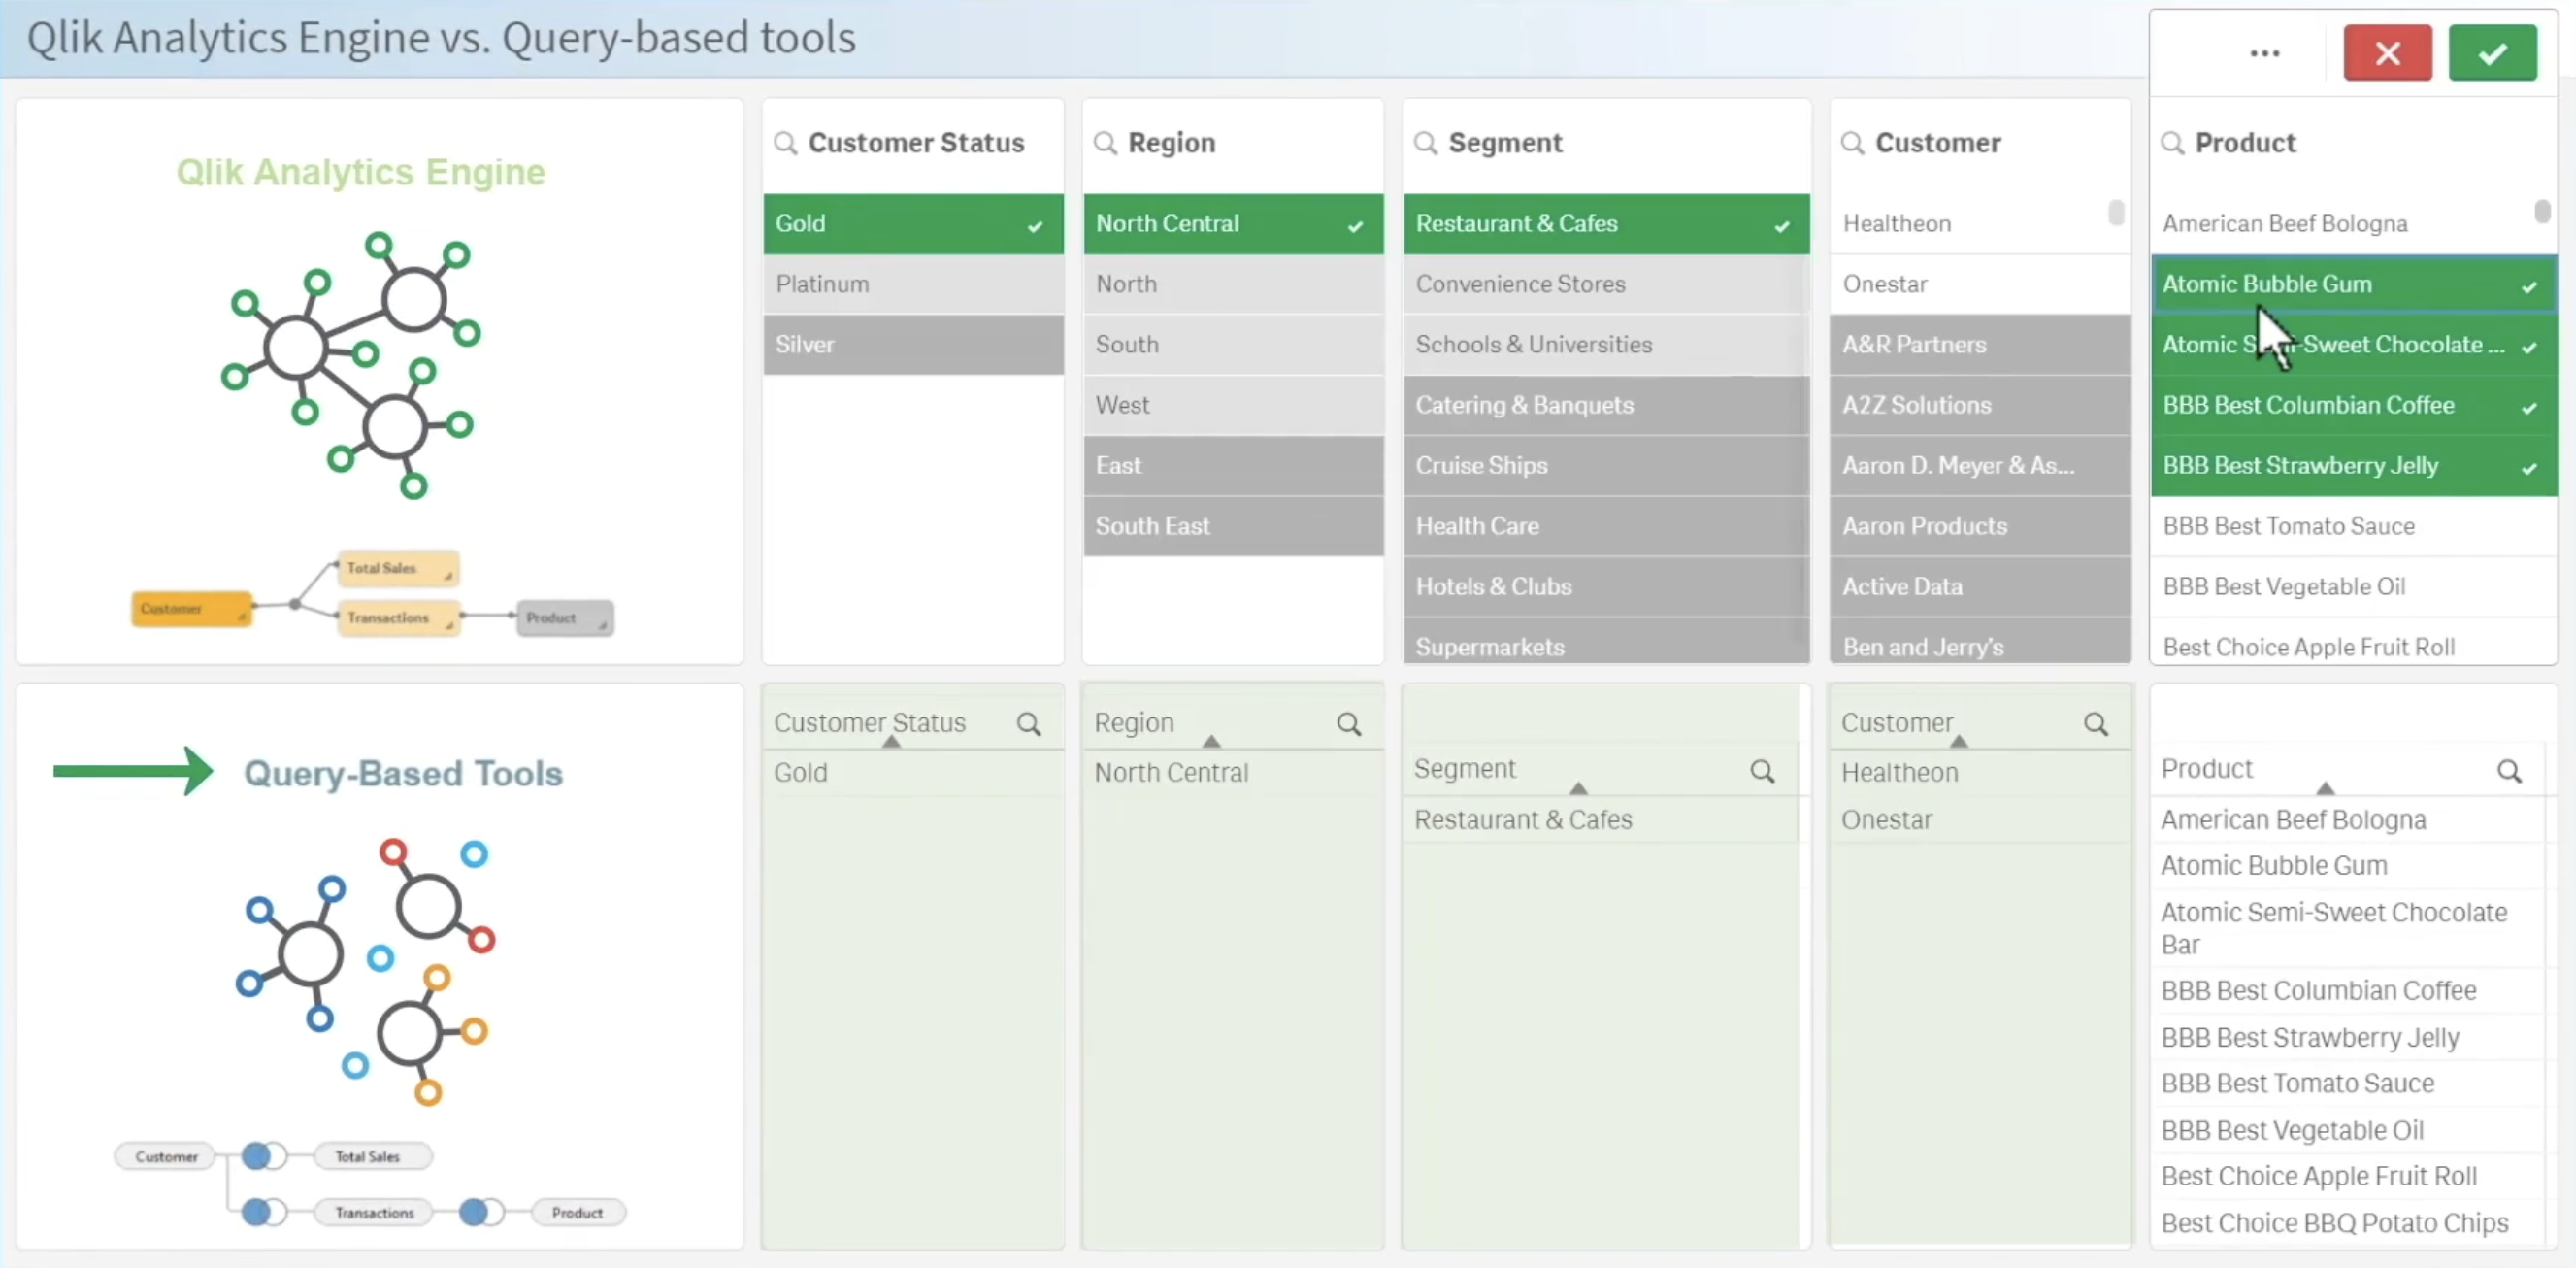Select North Central in Region filter

pos(1232,221)
